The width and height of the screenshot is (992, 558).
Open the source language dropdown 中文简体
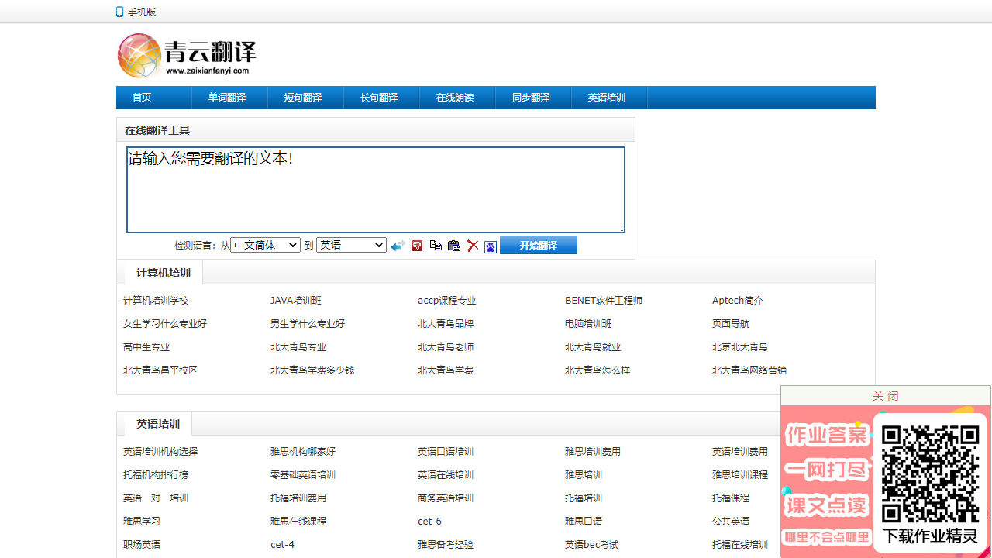click(x=265, y=245)
